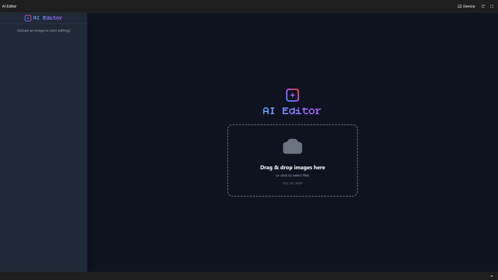Click the "PNG, JPG, WEBP" format hint
The height and width of the screenshot is (280, 498).
click(x=293, y=183)
